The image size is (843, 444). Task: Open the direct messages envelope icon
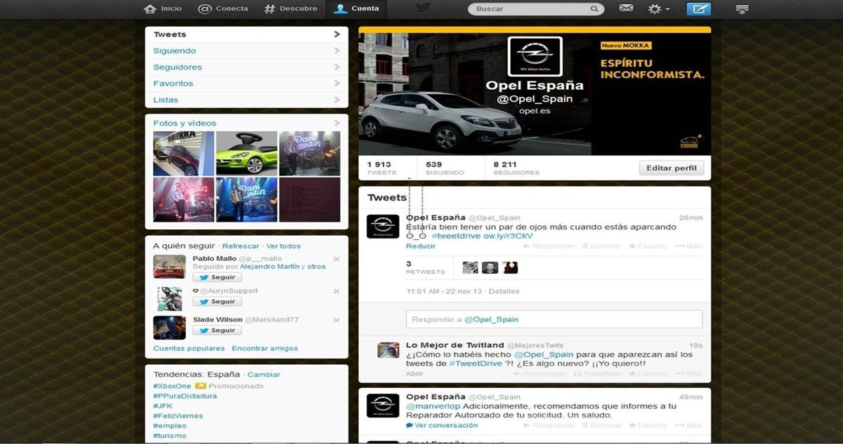pyautogui.click(x=626, y=8)
